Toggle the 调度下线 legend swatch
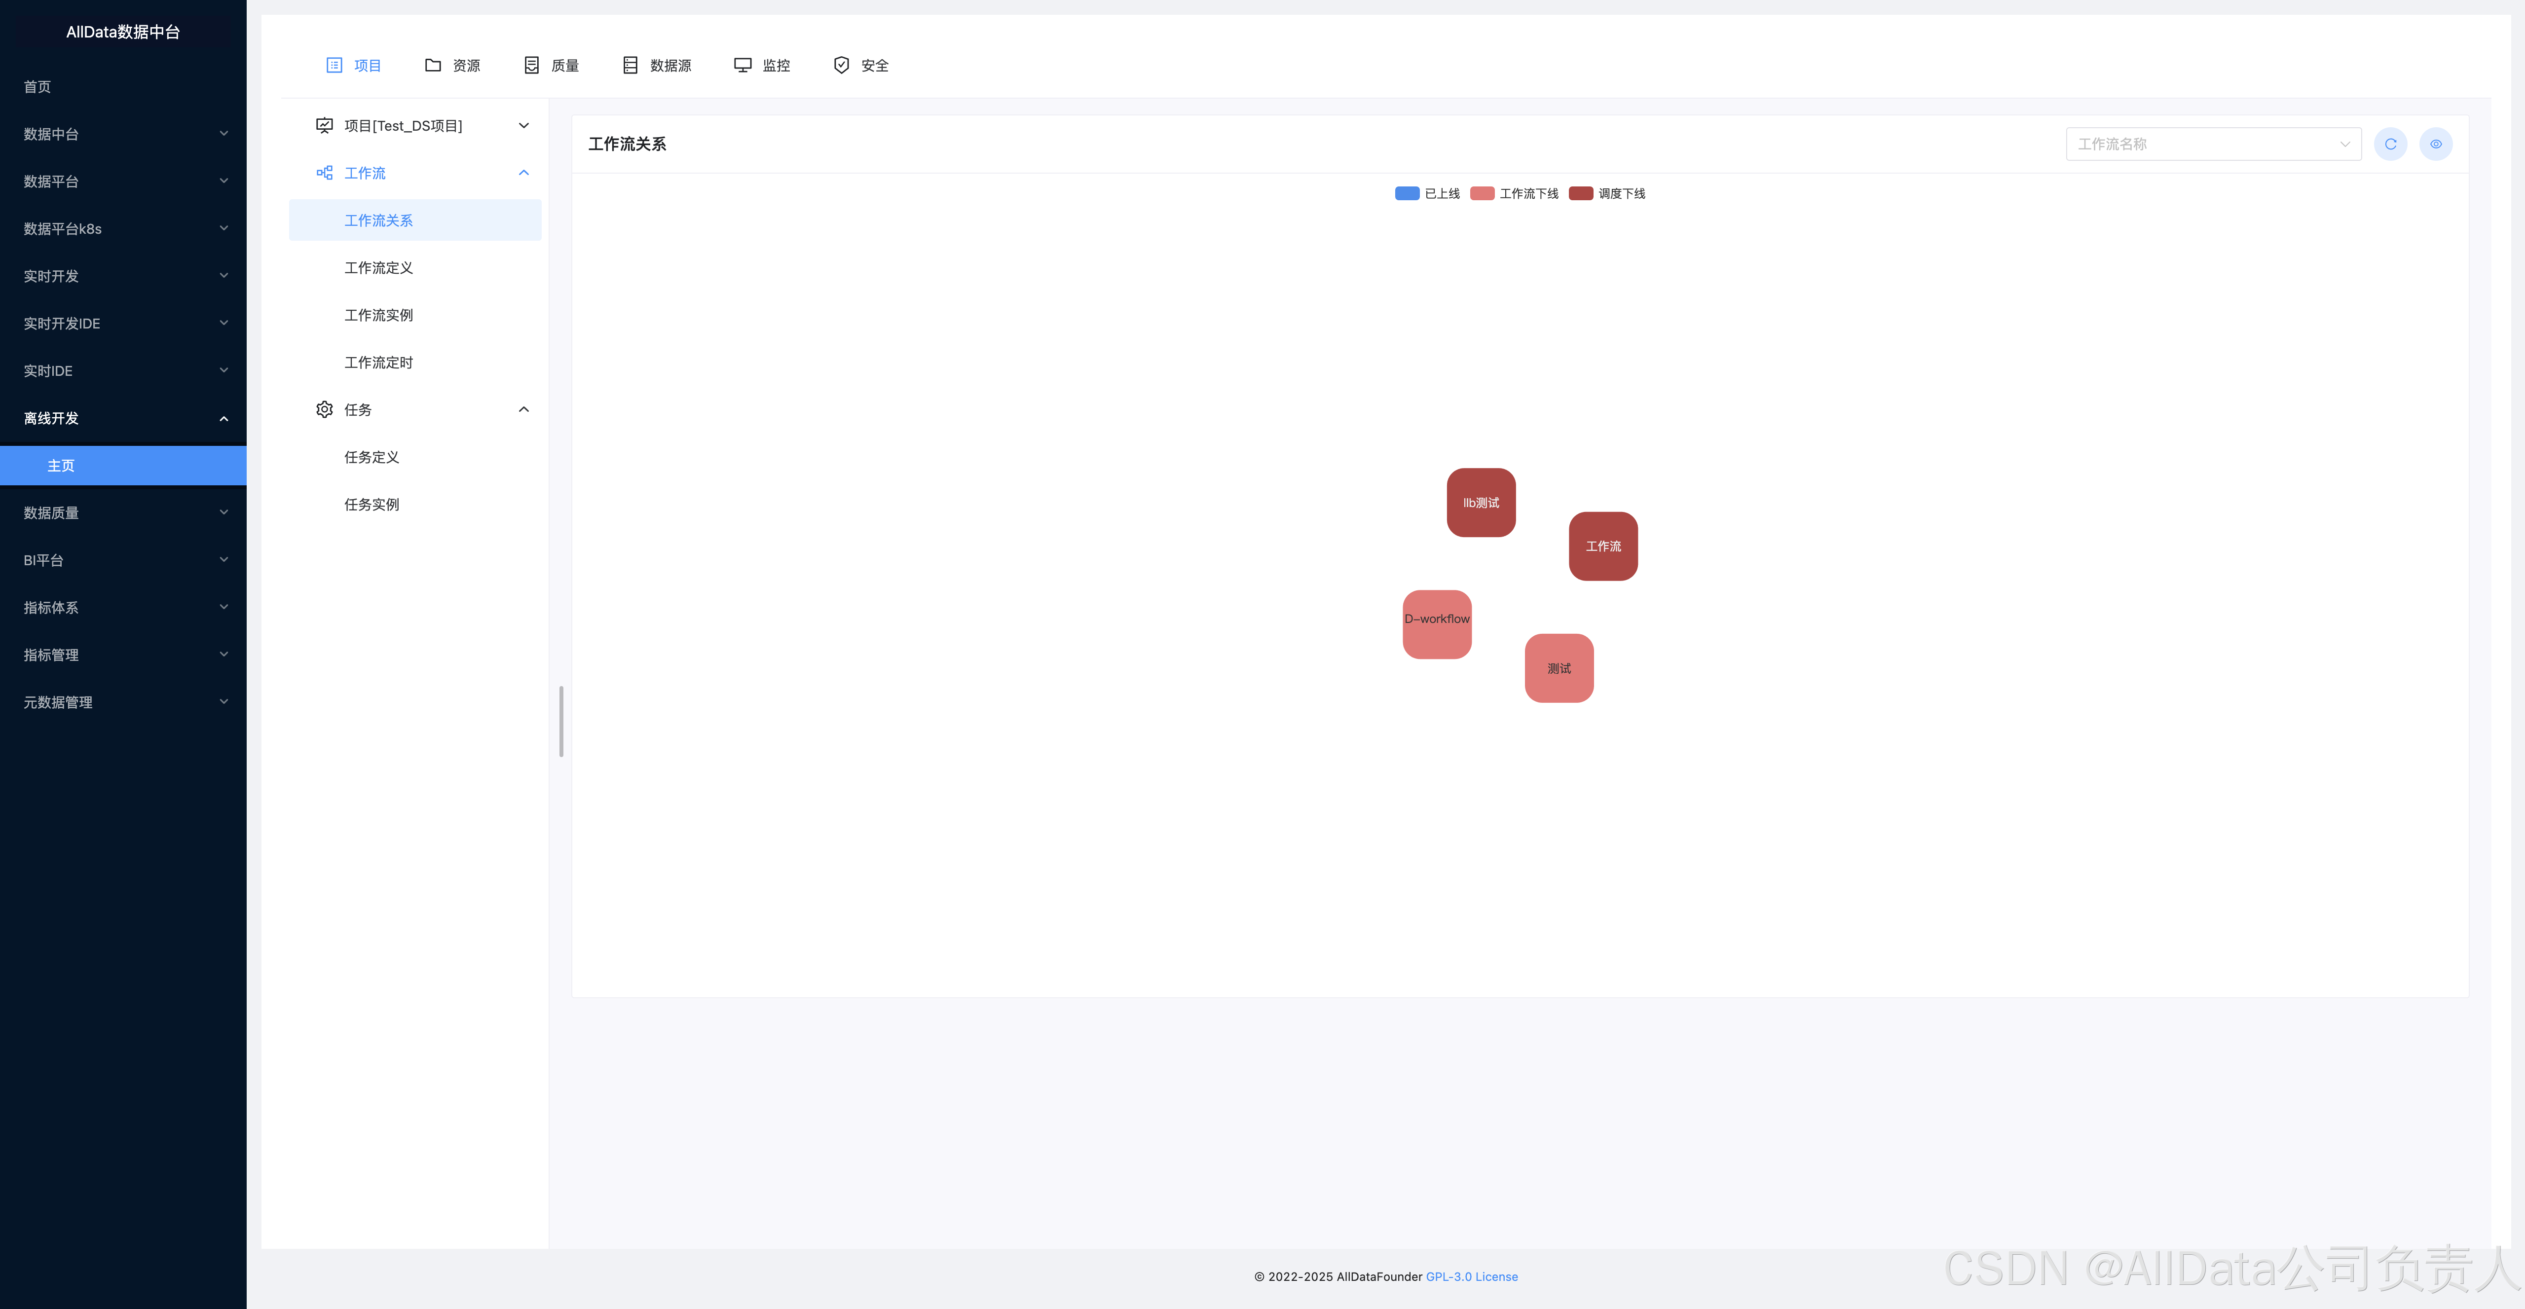Viewport: 2525px width, 1309px height. [x=1580, y=194]
